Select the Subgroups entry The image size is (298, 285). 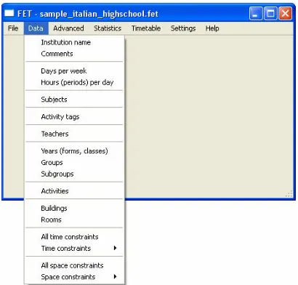[75, 174]
